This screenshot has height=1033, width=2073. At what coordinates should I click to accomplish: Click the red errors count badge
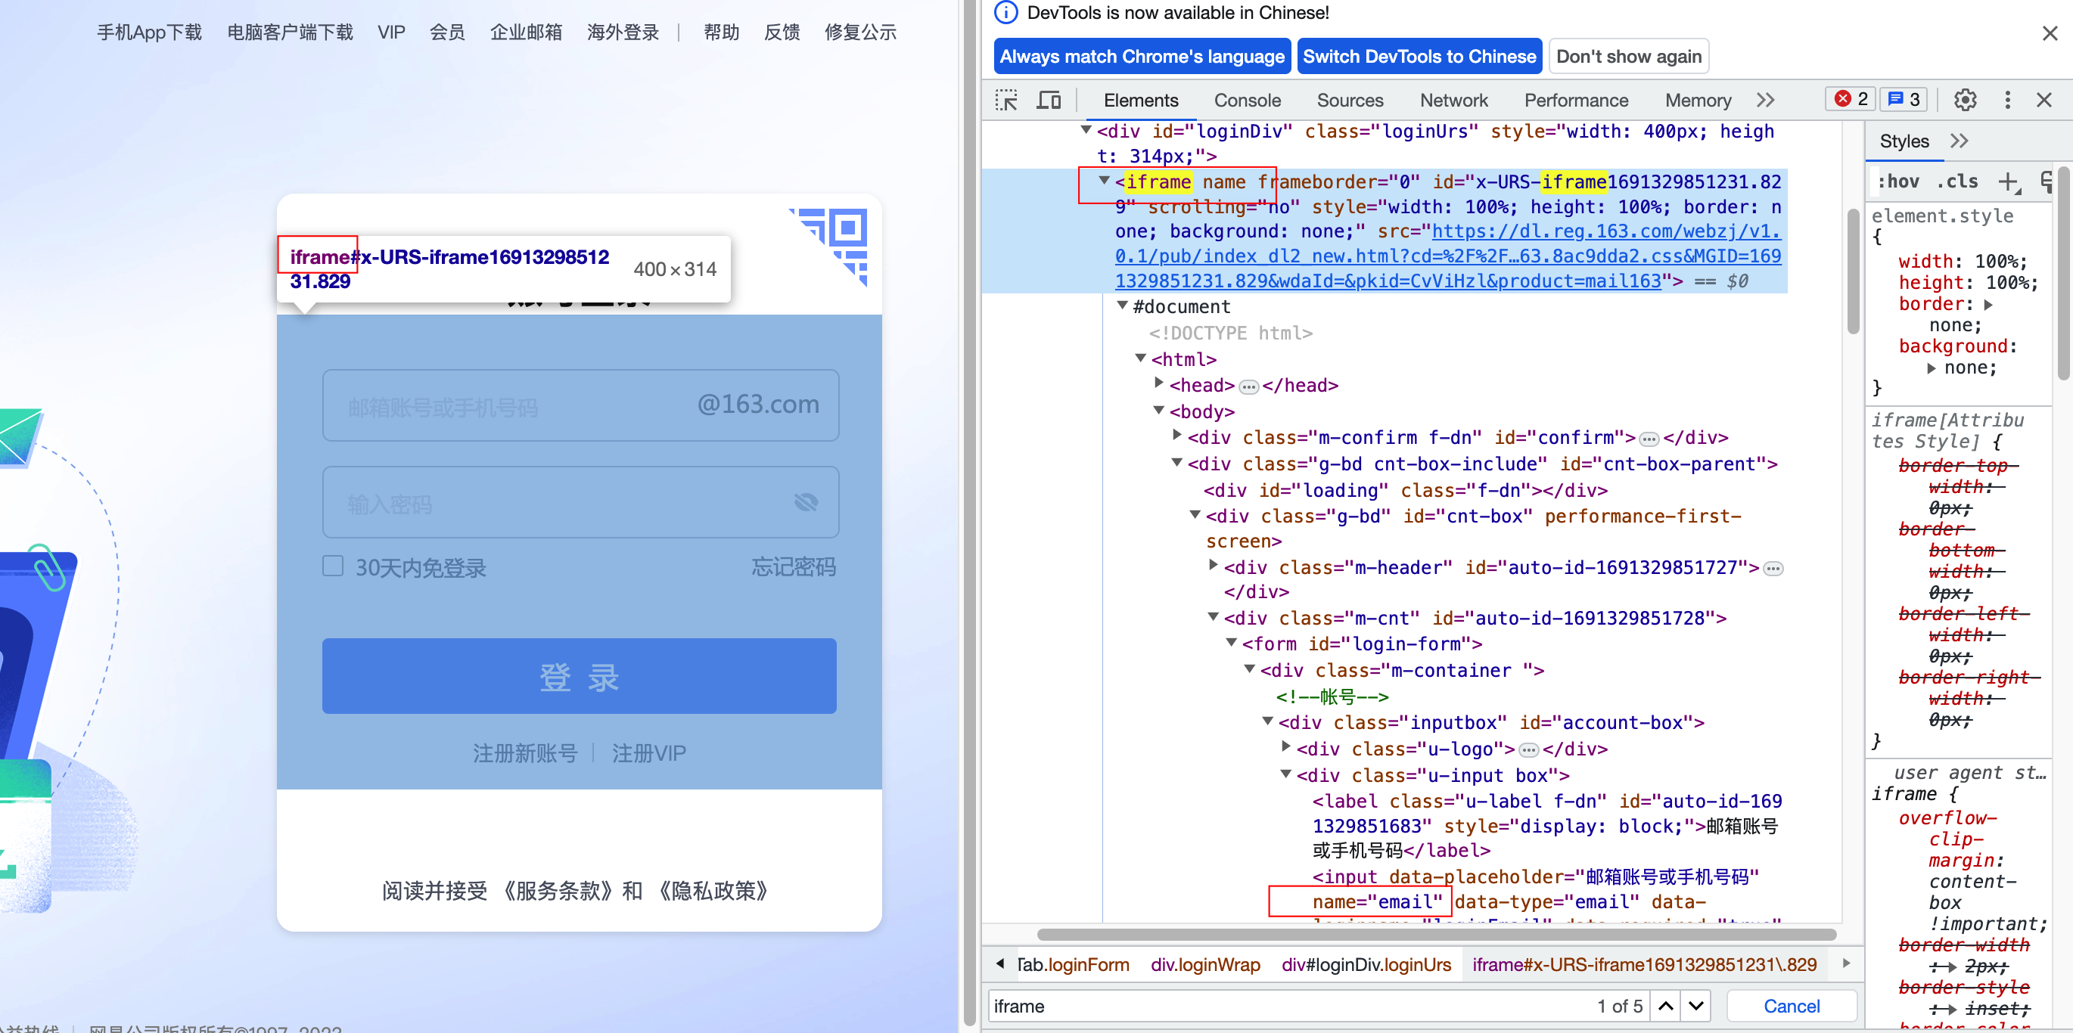click(1850, 99)
